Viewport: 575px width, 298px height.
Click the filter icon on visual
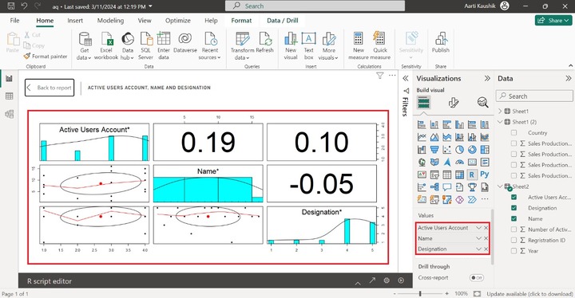pos(380,76)
